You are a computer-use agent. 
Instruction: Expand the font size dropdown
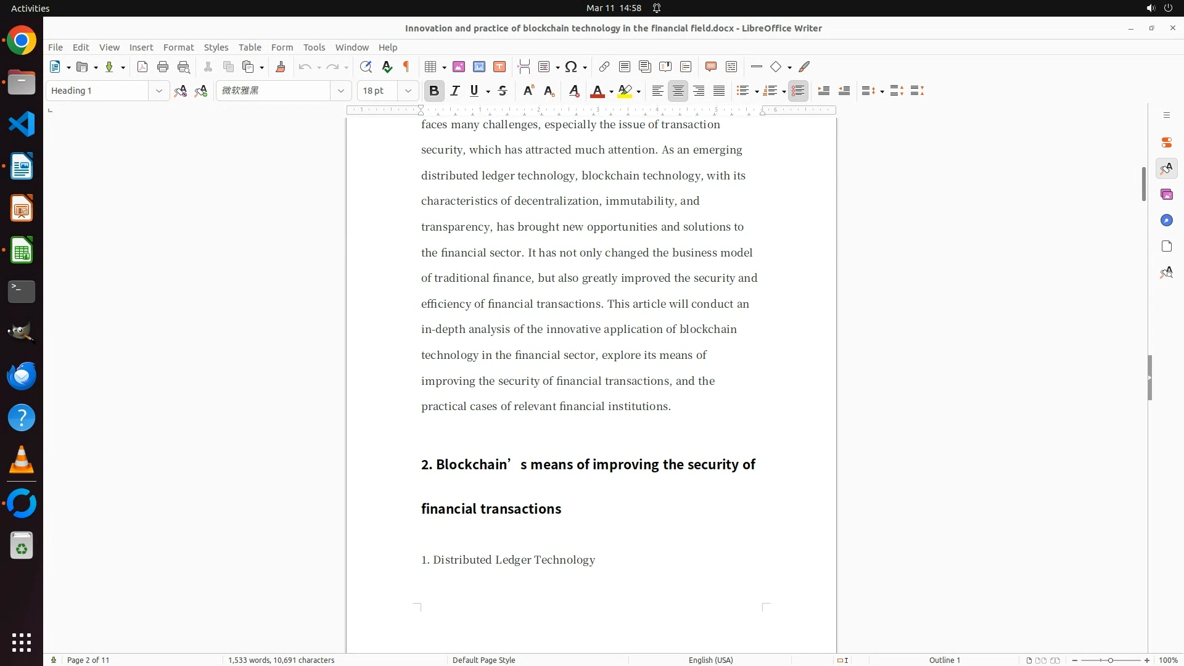tap(408, 91)
